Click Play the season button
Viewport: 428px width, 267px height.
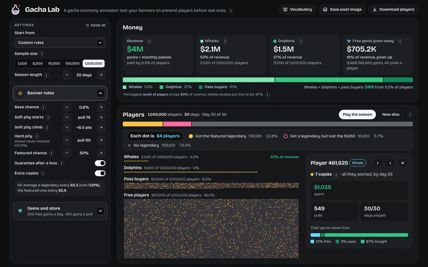pos(357,115)
